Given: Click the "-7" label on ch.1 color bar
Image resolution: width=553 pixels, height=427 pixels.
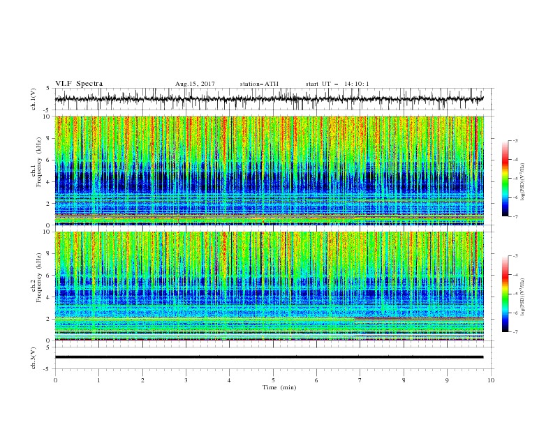Looking at the screenshot, I should [515, 216].
